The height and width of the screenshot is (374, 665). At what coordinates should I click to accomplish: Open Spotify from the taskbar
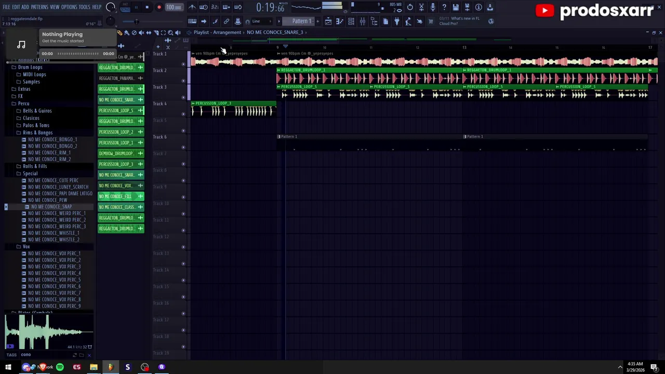[60, 367]
